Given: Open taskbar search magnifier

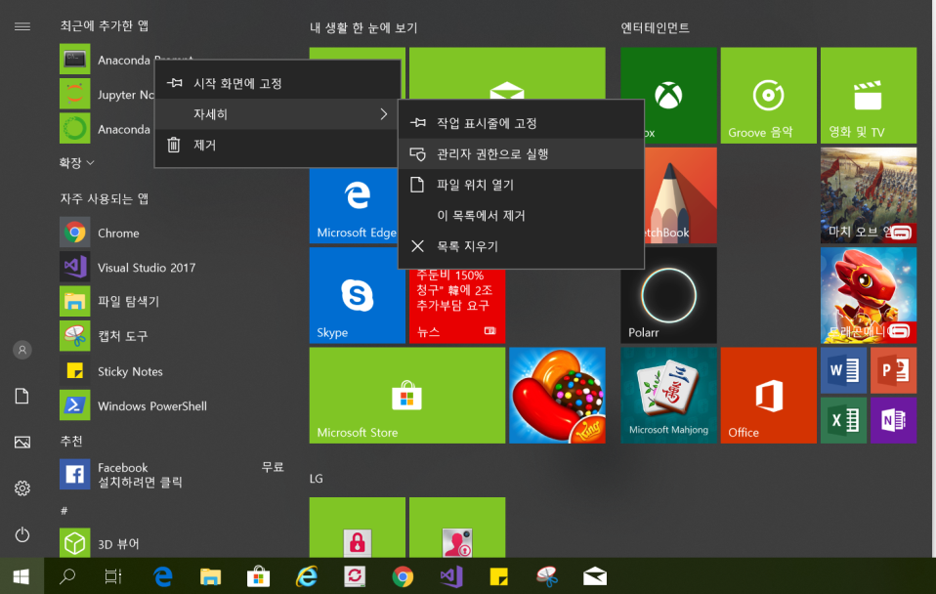Looking at the screenshot, I should [x=67, y=576].
